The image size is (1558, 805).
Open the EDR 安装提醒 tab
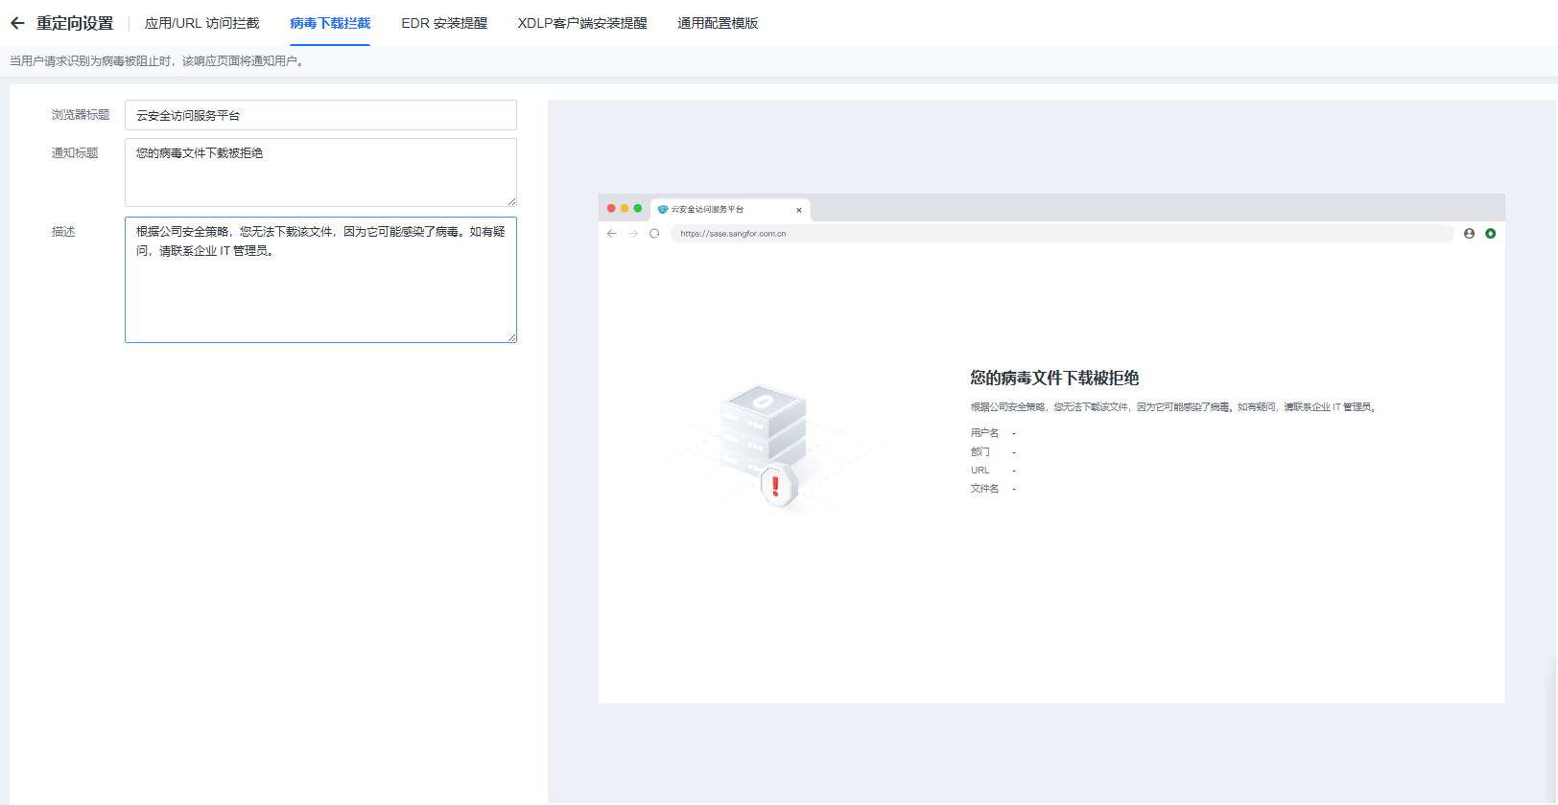[x=444, y=23]
